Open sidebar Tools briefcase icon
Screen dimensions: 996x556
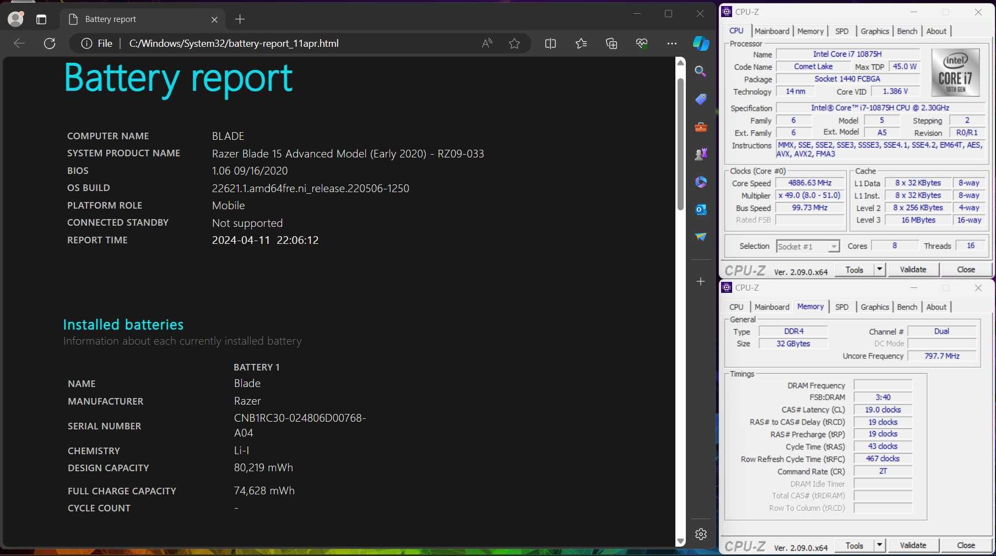point(701,127)
